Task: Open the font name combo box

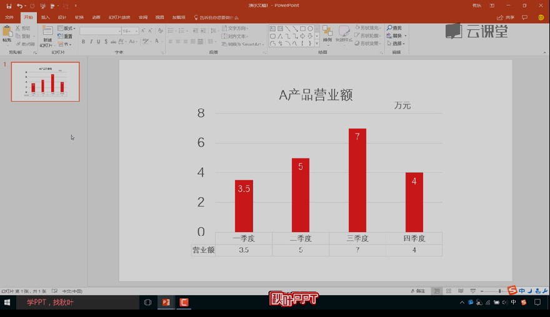Action: pos(101,31)
